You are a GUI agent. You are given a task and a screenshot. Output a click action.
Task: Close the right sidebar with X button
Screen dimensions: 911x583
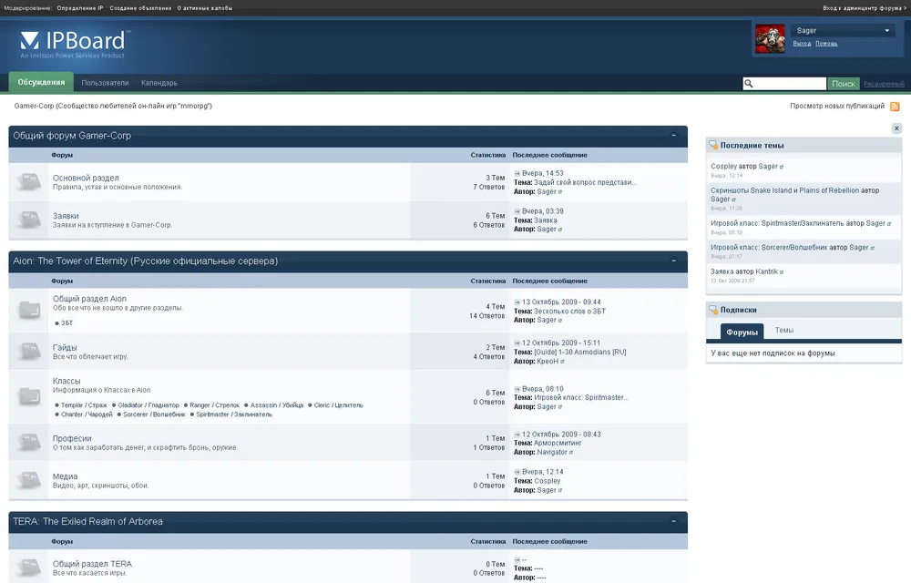[896, 129]
